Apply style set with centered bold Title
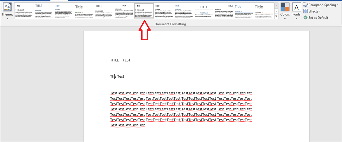The height and width of the screenshot is (142, 342). click(124, 11)
